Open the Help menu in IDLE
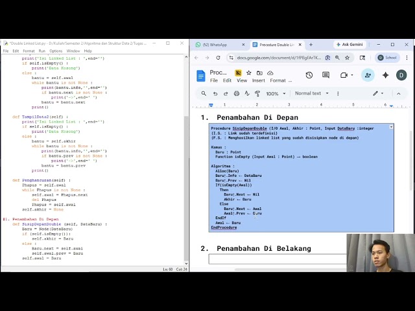415x311 pixels. click(x=88, y=51)
